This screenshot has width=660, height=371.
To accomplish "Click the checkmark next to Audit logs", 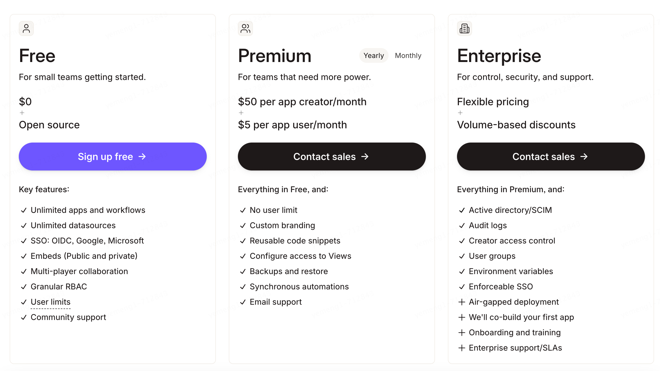I will click(x=462, y=225).
